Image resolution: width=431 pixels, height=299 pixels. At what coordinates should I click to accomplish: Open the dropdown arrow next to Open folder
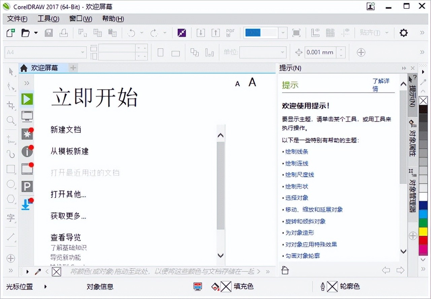36,33
